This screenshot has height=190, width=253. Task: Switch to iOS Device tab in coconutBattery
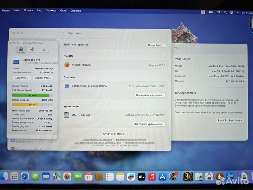pos(44,50)
